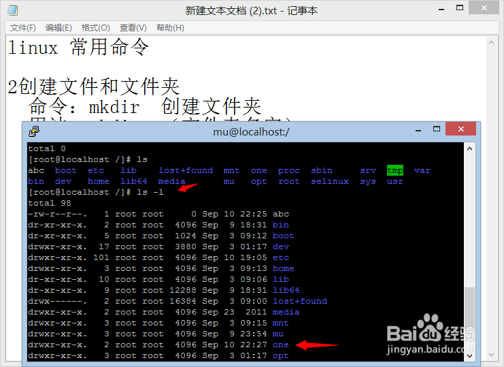The image size is (504, 367).
Task: Click 'lost+found' in the ls output row
Action: pos(186,170)
